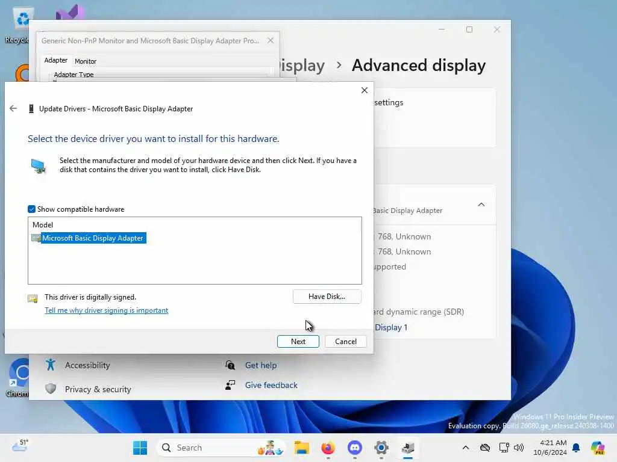Select Adapter tab in properties dialog
617x462 pixels.
(x=55, y=60)
